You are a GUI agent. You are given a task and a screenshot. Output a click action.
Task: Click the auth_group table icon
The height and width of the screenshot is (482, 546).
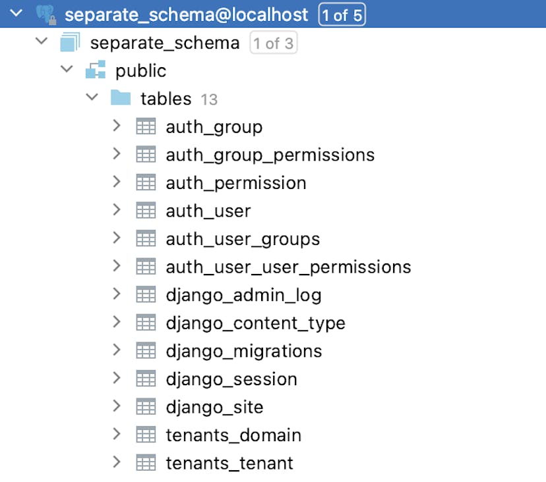pos(146,126)
